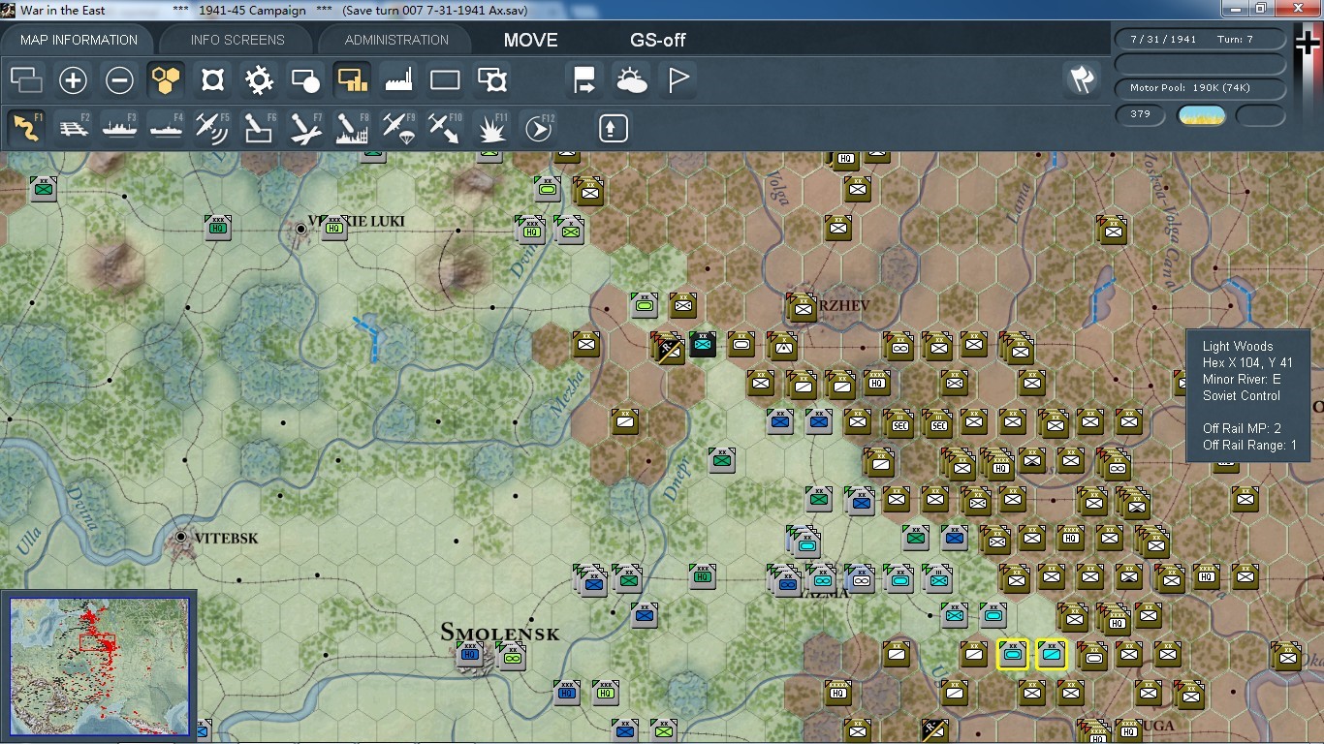
Task: Open the weather sun-and-cloud icon
Action: 631,80
